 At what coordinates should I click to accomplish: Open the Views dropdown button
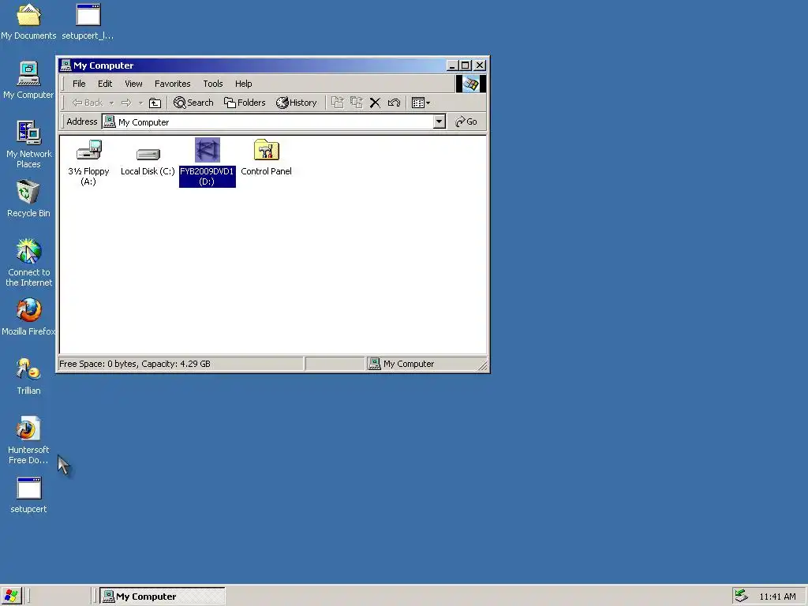(421, 103)
